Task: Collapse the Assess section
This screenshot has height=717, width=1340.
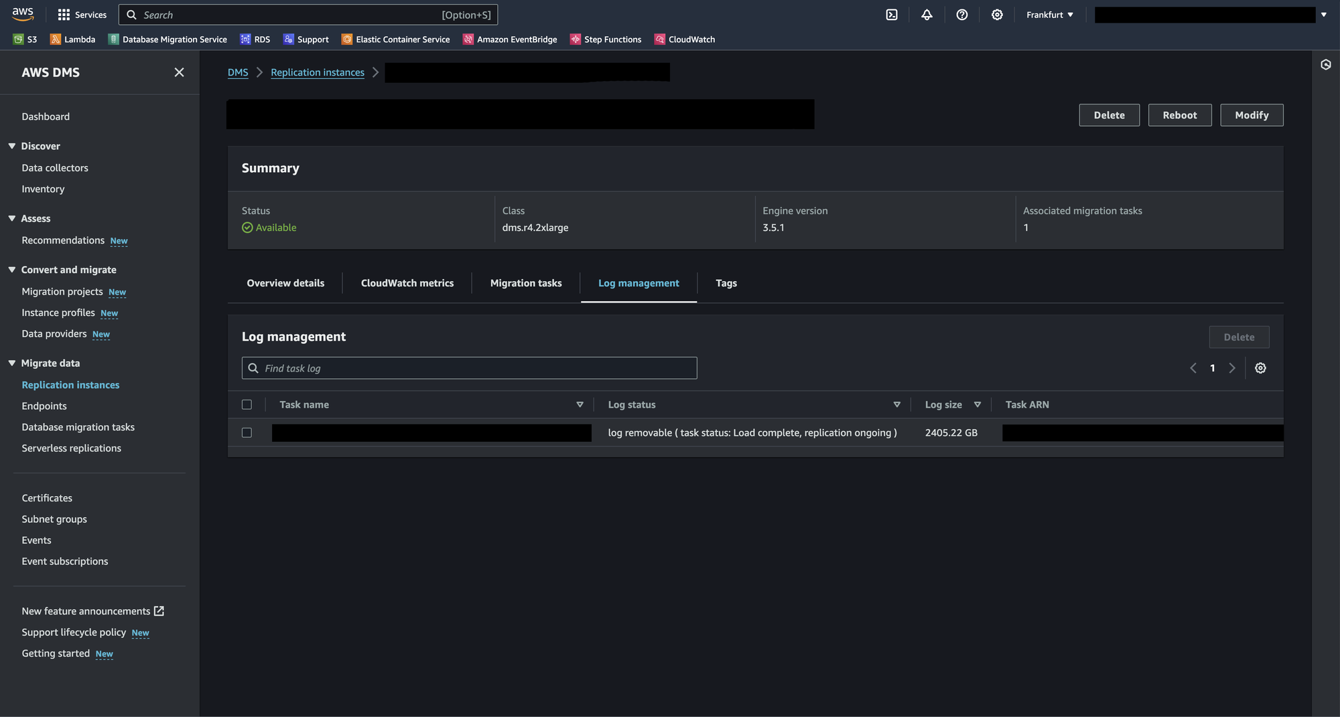Action: pos(11,218)
